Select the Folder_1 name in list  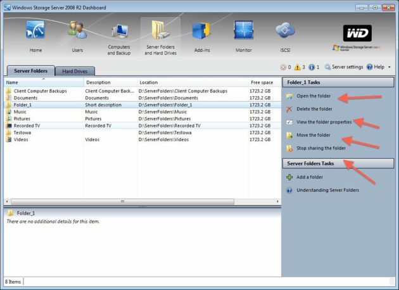(23, 105)
